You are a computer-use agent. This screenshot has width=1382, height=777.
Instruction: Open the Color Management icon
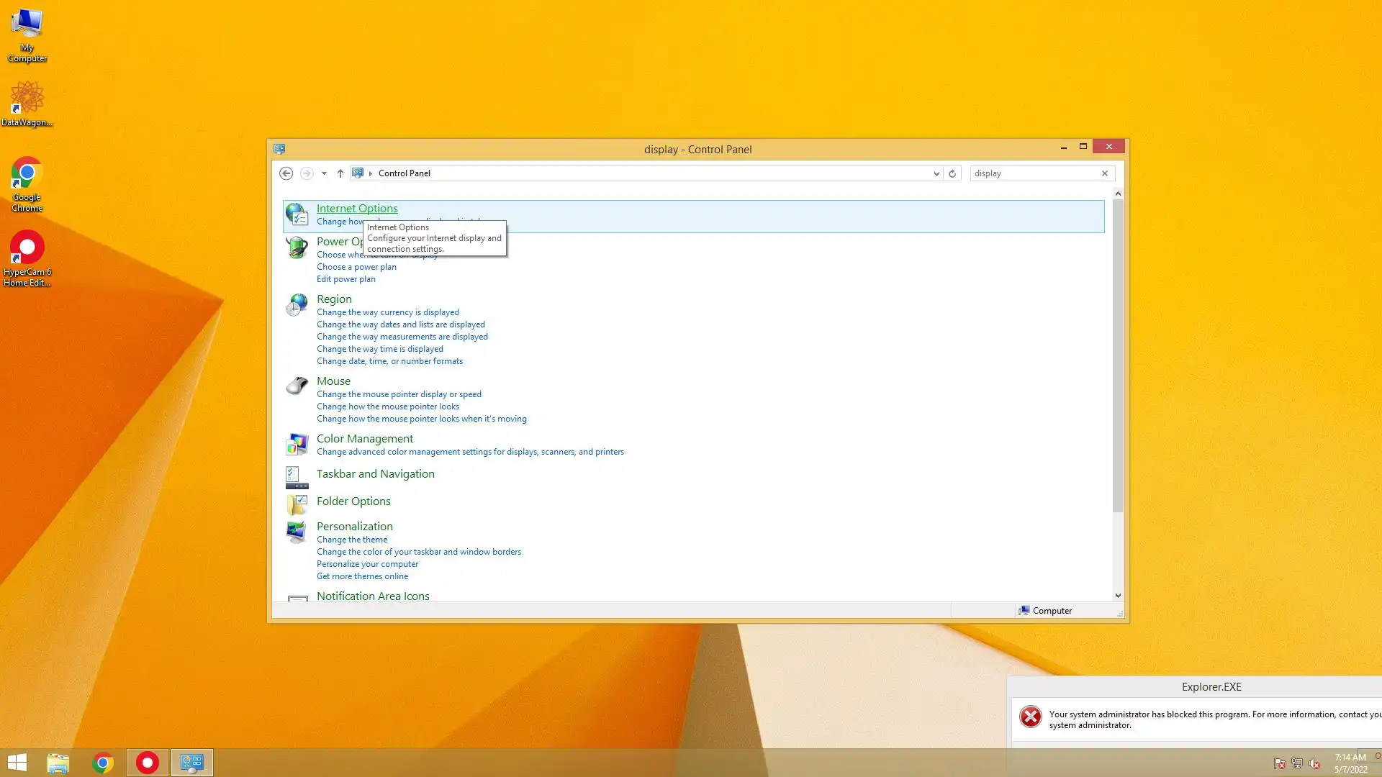tap(297, 445)
